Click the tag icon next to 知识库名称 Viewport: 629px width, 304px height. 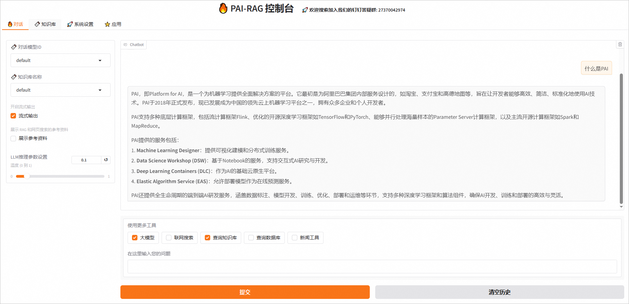pyautogui.click(x=14, y=77)
